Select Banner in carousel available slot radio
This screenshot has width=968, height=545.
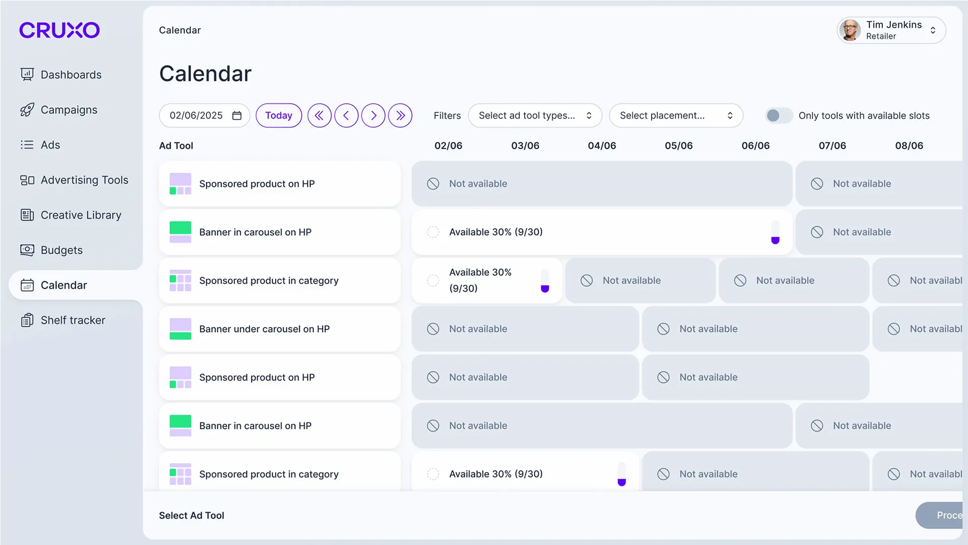tap(433, 232)
